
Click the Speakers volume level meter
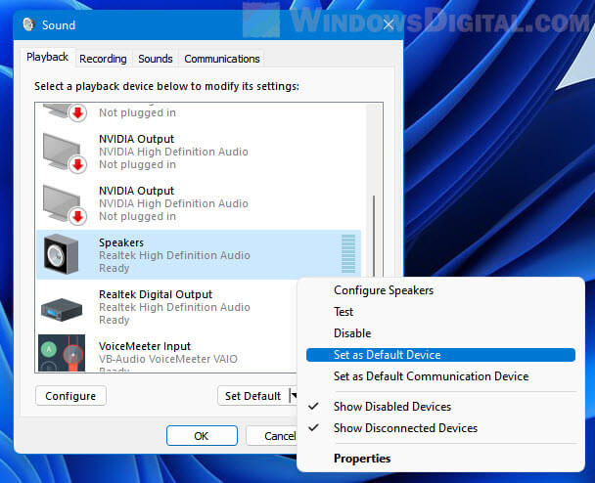[348, 254]
